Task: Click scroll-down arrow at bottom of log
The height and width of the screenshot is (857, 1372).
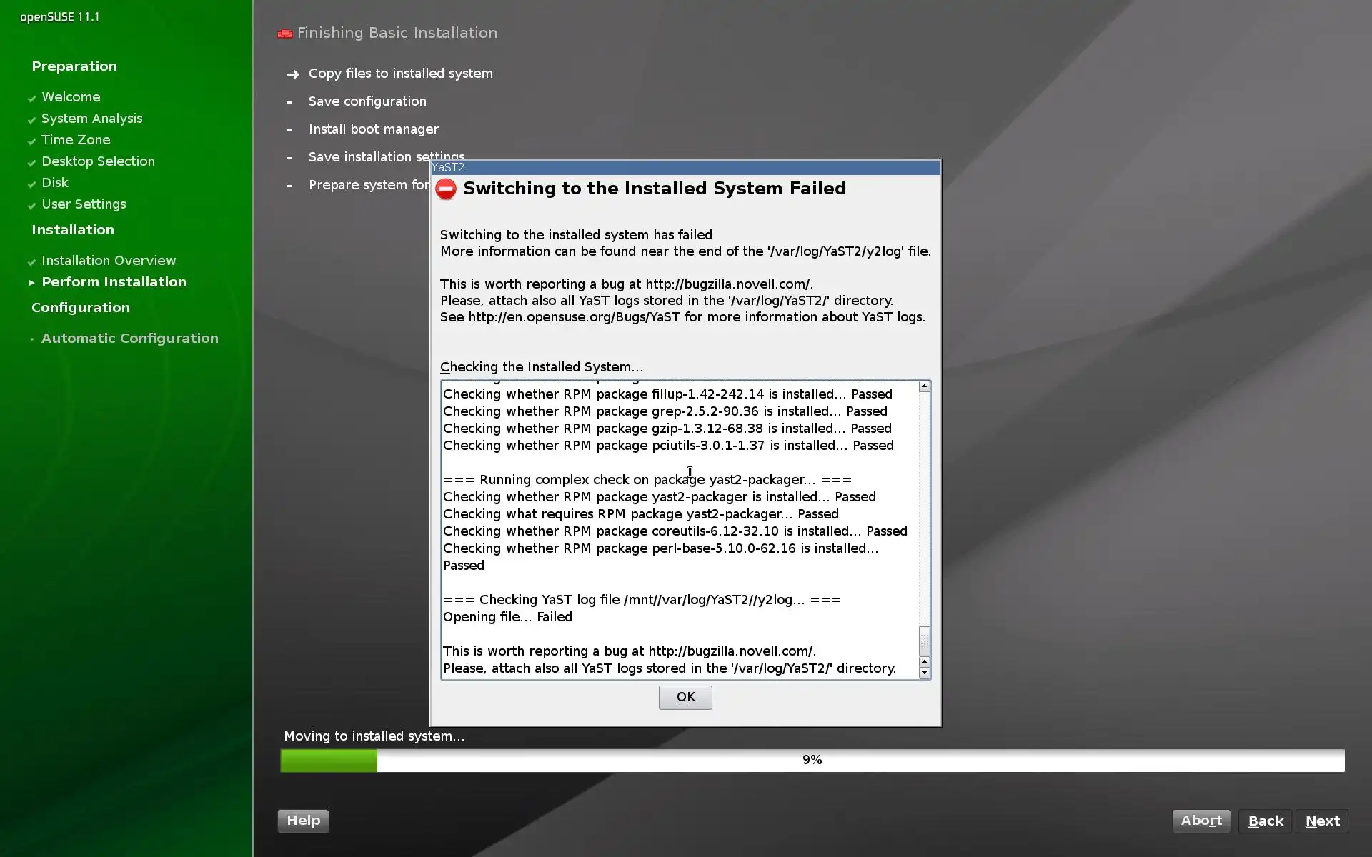Action: pos(924,673)
